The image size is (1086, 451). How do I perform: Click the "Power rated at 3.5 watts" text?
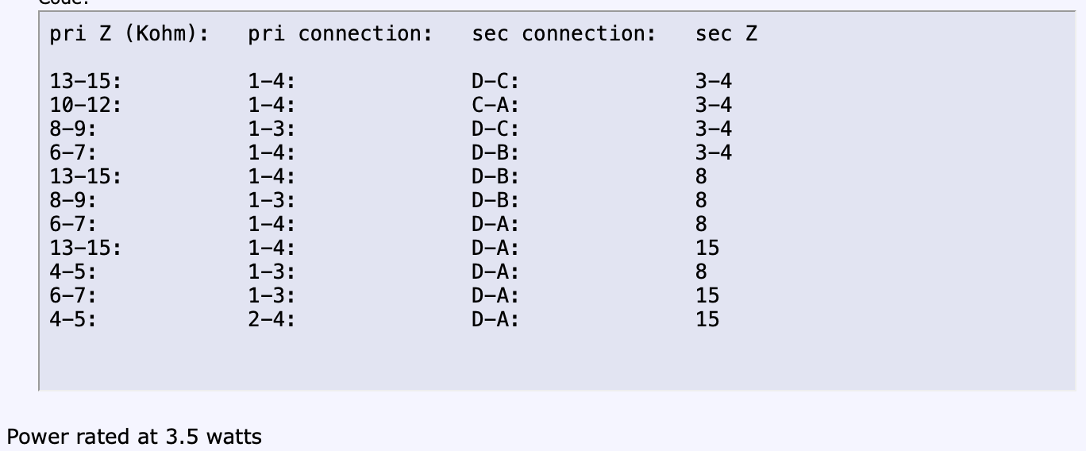[x=134, y=437]
